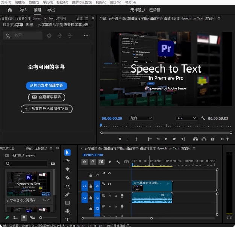Toggle V1 track output eye
The height and width of the screenshot is (227, 235).
tap(109, 184)
